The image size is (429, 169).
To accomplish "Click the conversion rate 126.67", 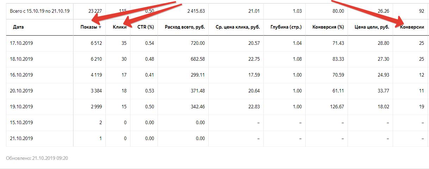I will (x=337, y=107).
